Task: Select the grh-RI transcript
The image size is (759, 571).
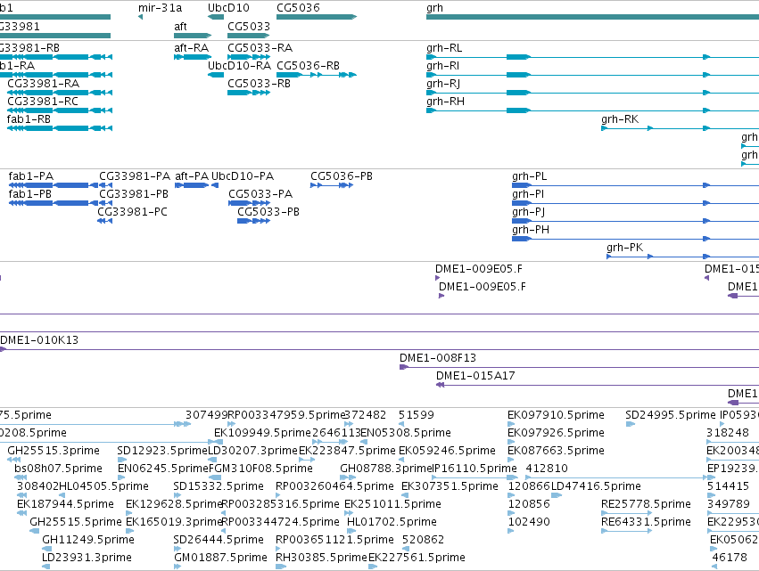Action: 592,75
